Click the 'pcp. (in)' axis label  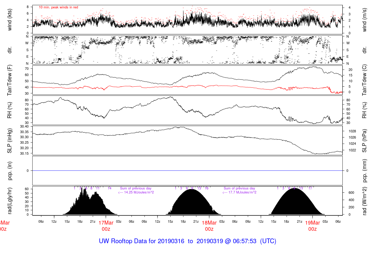coord(10,171)
